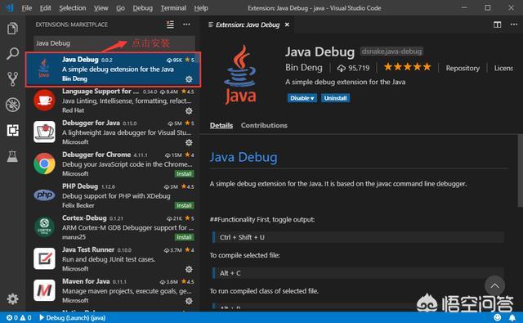523x323 pixels.
Task: Install the Cortex-Debug extension
Action: 184,237
